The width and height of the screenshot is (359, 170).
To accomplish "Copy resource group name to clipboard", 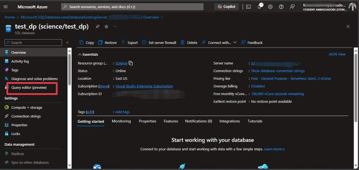I will point(131,63).
